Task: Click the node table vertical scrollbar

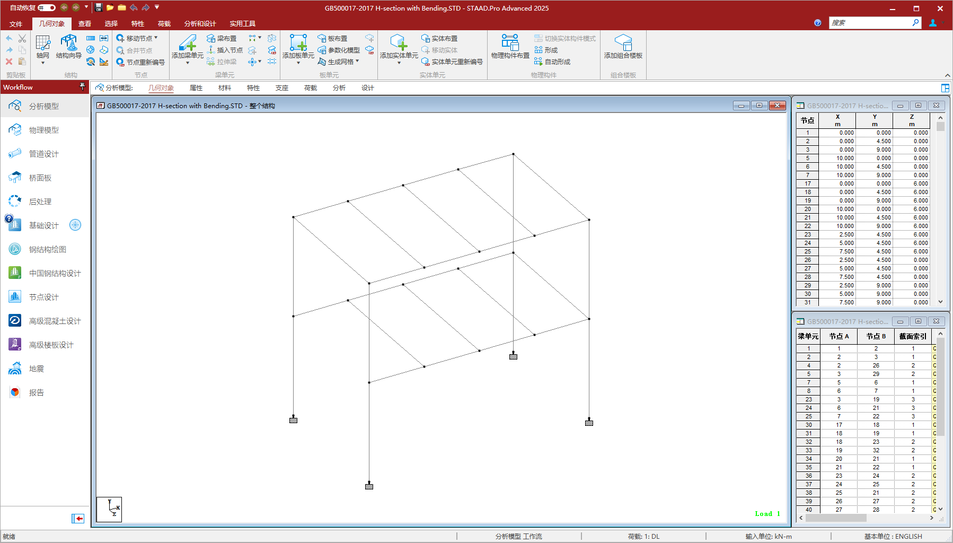Action: tap(941, 210)
